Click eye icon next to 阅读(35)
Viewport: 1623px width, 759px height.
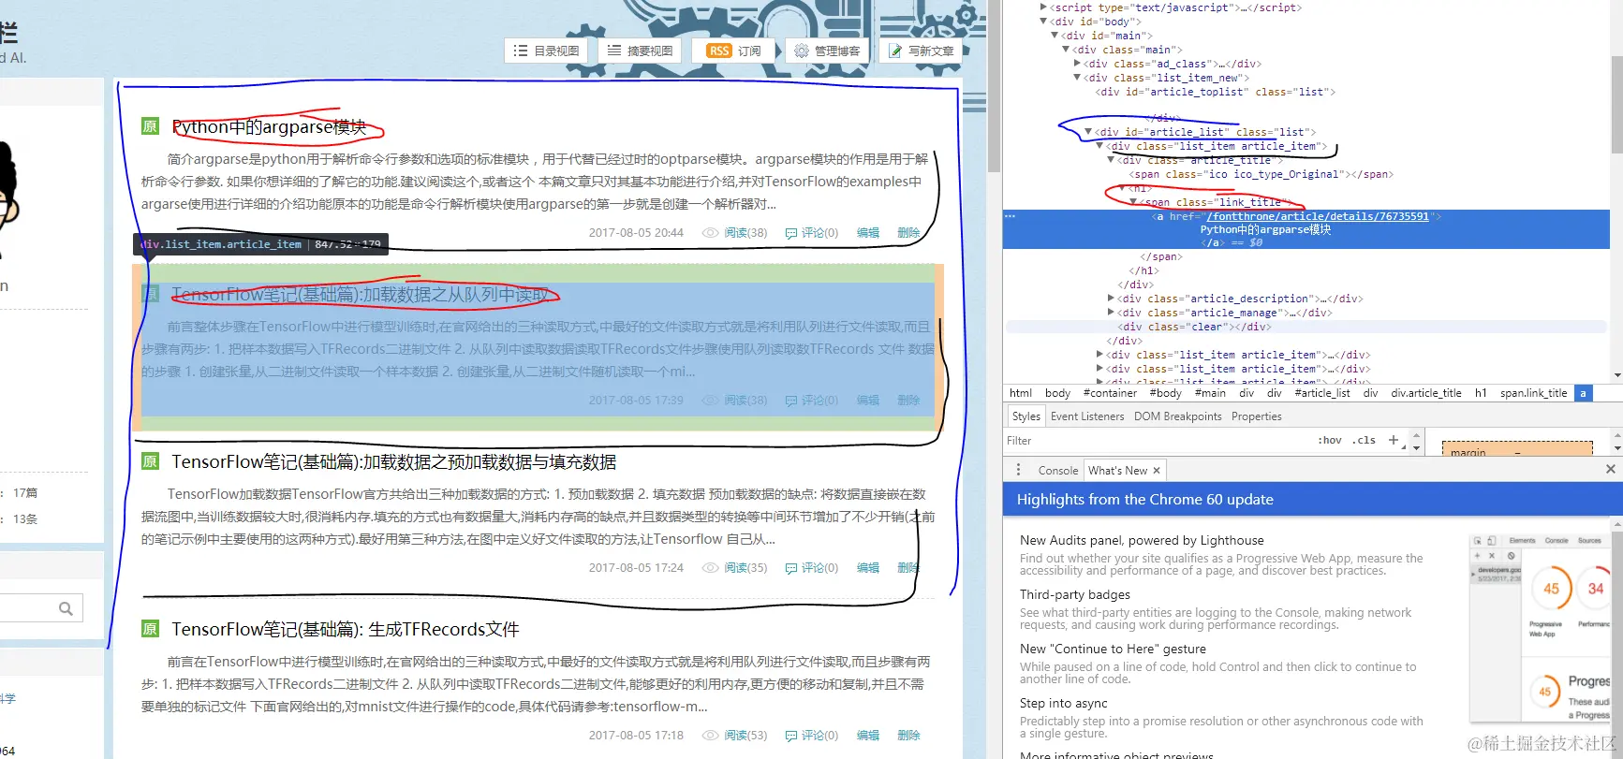[x=711, y=568]
